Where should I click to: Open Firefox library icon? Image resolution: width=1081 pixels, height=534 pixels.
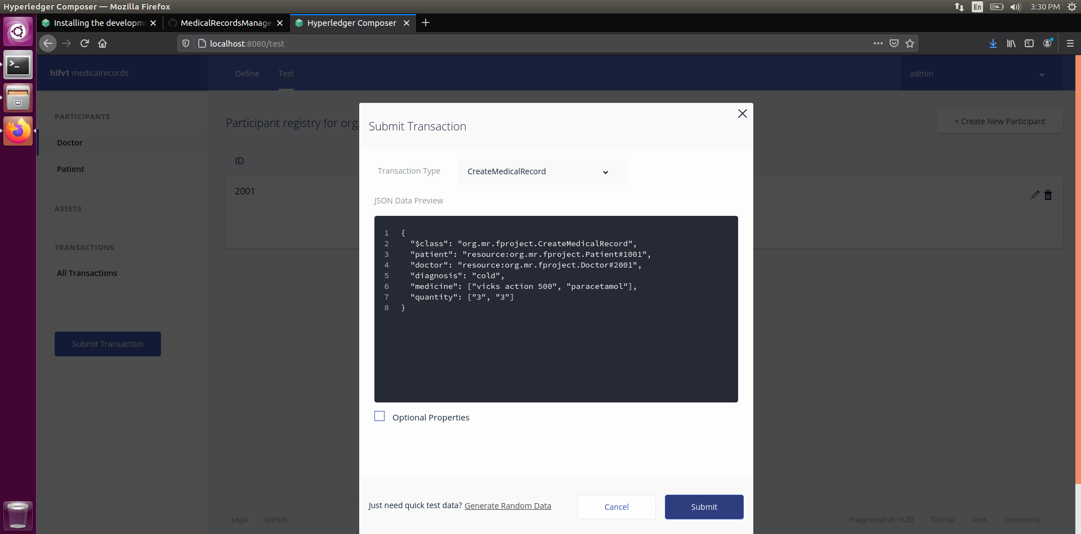pyautogui.click(x=1011, y=43)
